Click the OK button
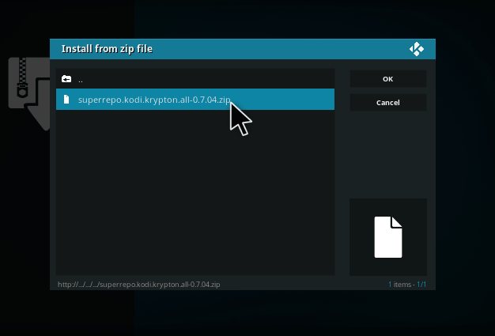Viewport: 495px width, 336px height. [388, 79]
